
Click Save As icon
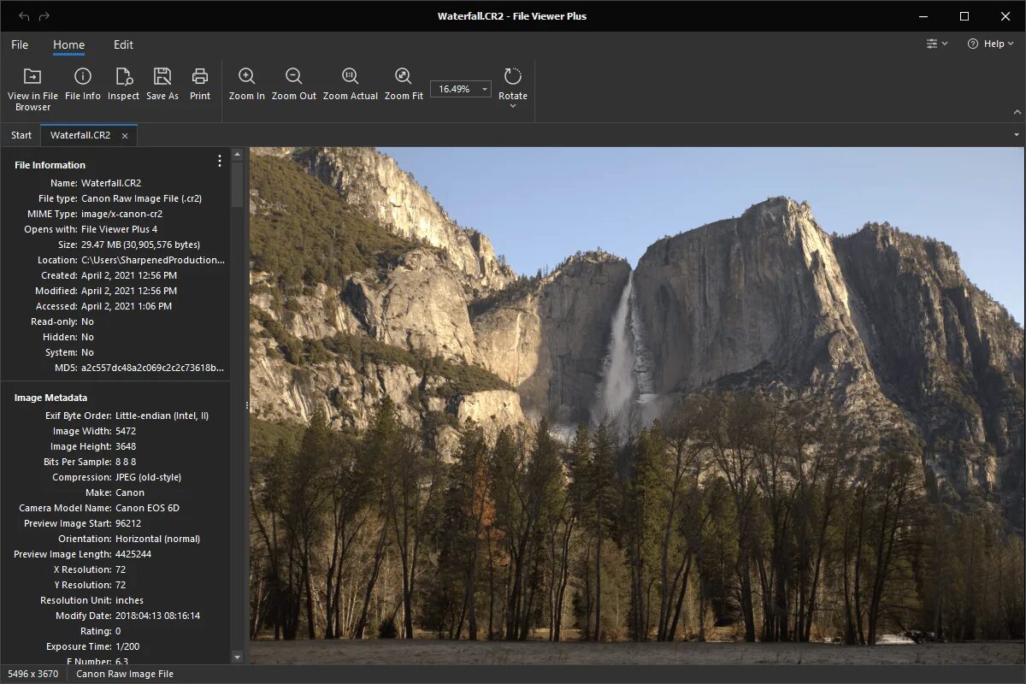pos(162,76)
